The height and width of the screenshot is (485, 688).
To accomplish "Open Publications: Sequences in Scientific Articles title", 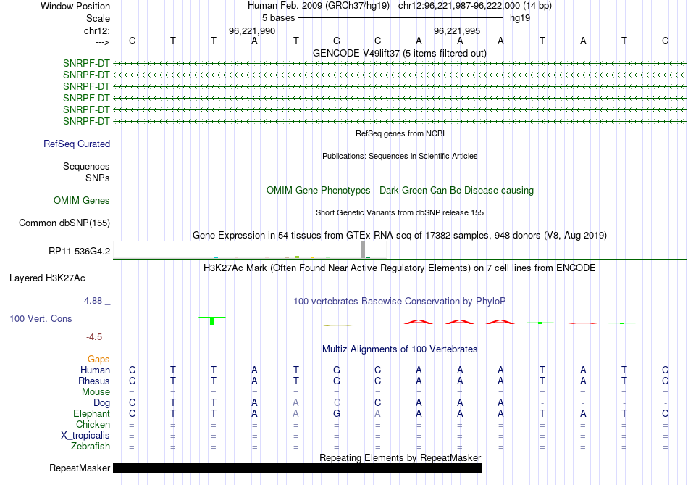I will coord(400,156).
